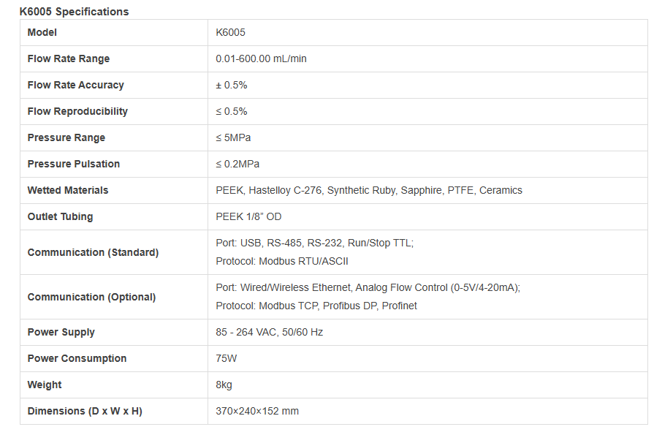Click the "Wetted Materials" label
Viewport: 654px width, 435px height.
point(67,190)
